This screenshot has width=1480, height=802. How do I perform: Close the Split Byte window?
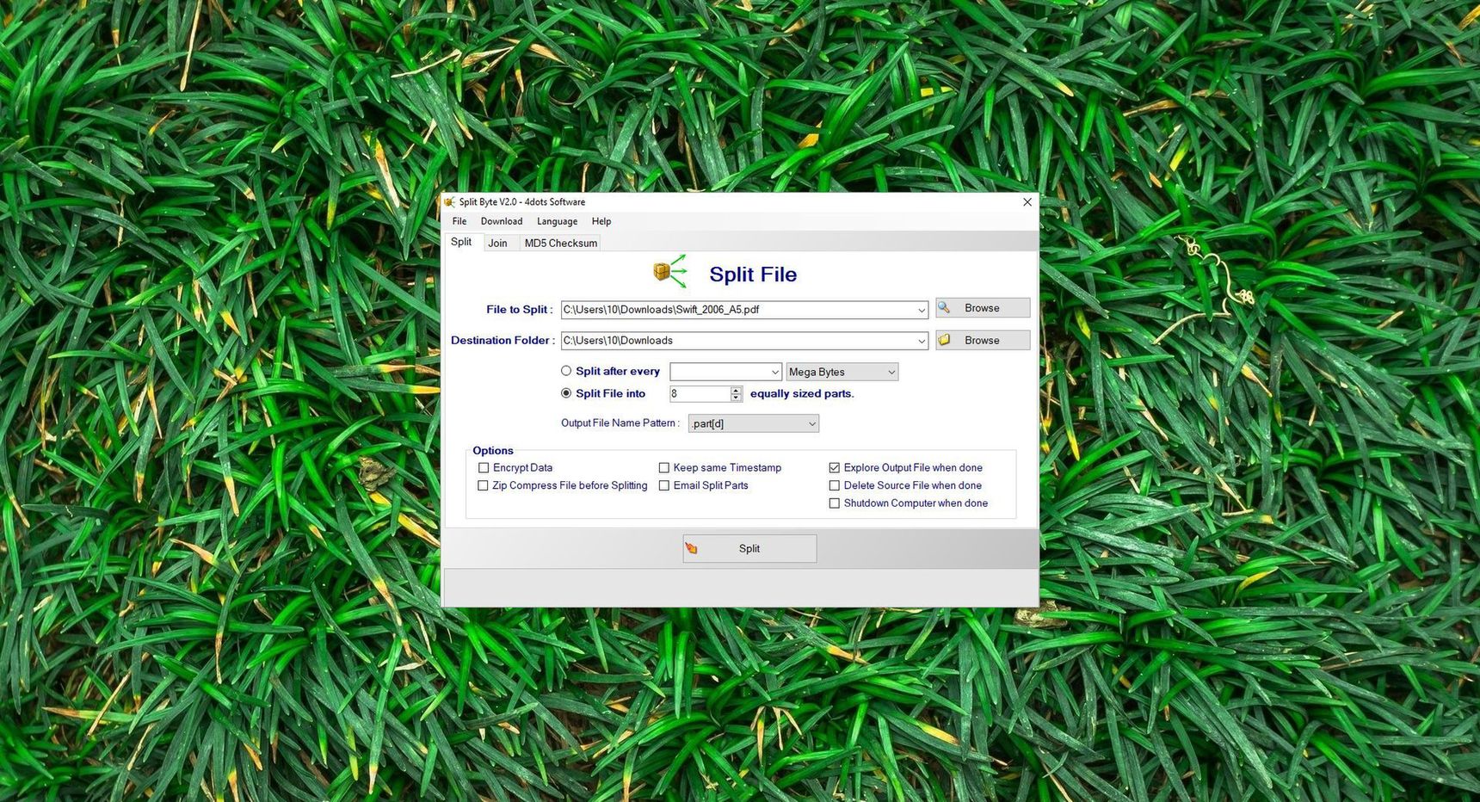1027,202
